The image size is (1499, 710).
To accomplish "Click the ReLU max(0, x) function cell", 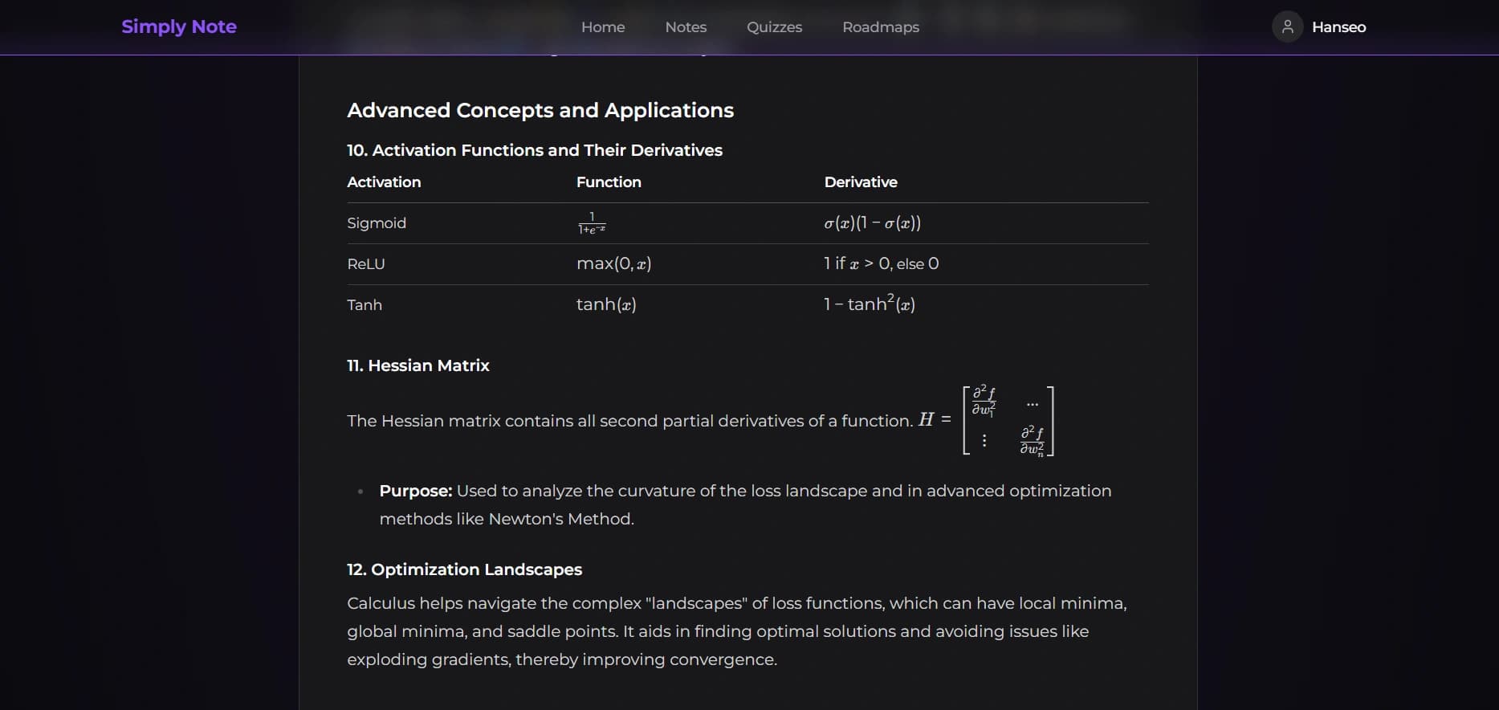I will 613,263.
